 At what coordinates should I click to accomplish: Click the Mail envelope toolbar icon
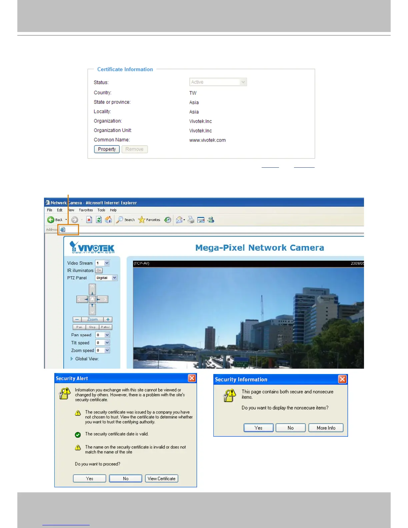click(x=179, y=220)
